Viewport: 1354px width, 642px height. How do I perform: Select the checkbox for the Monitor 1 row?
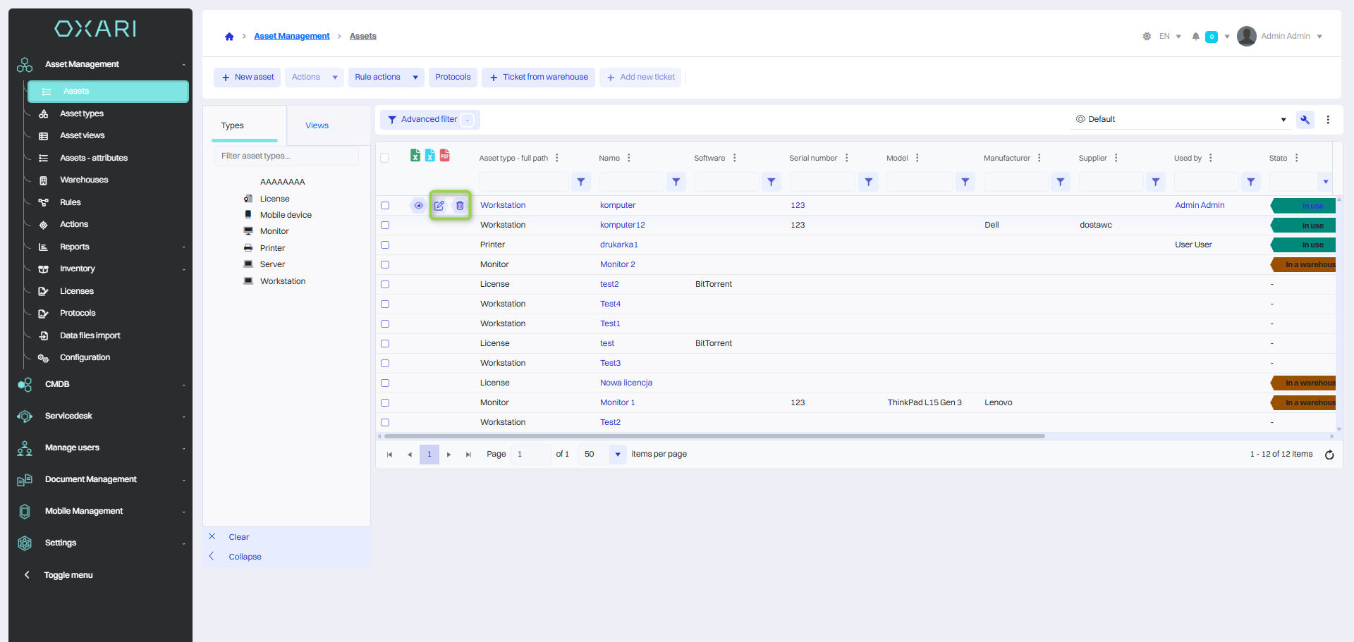tap(385, 403)
